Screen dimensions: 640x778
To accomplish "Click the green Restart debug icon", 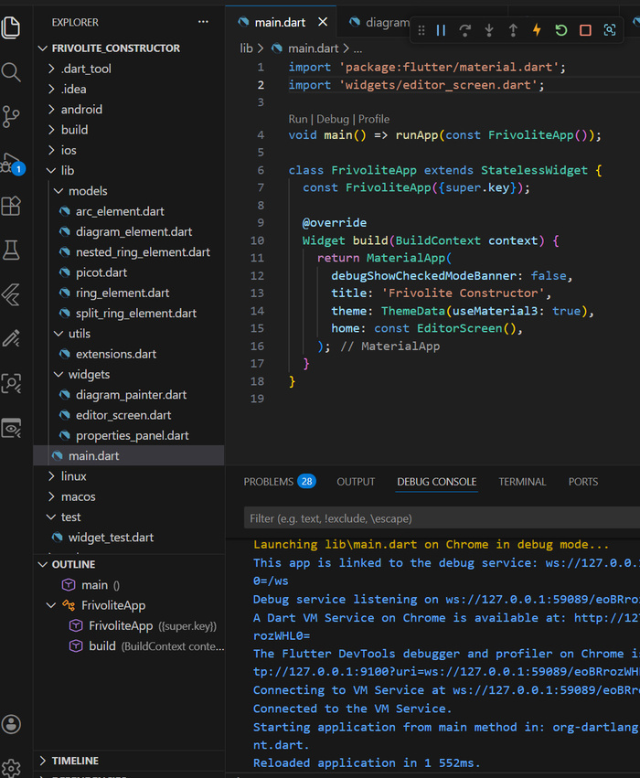I will (x=560, y=30).
